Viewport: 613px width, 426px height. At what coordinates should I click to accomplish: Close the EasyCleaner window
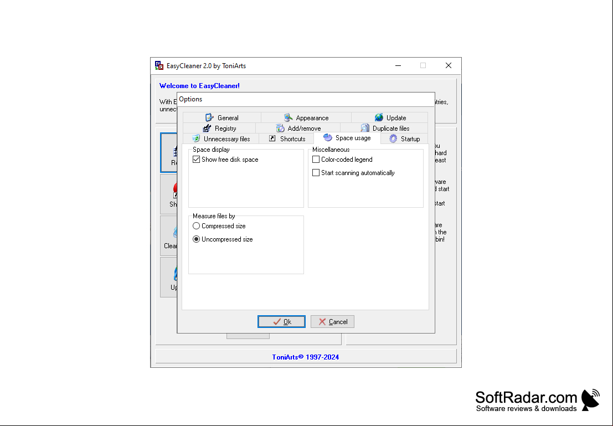click(449, 65)
